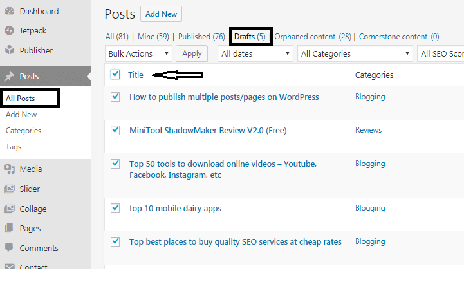Open the Add New posts submenu item

coord(21,115)
